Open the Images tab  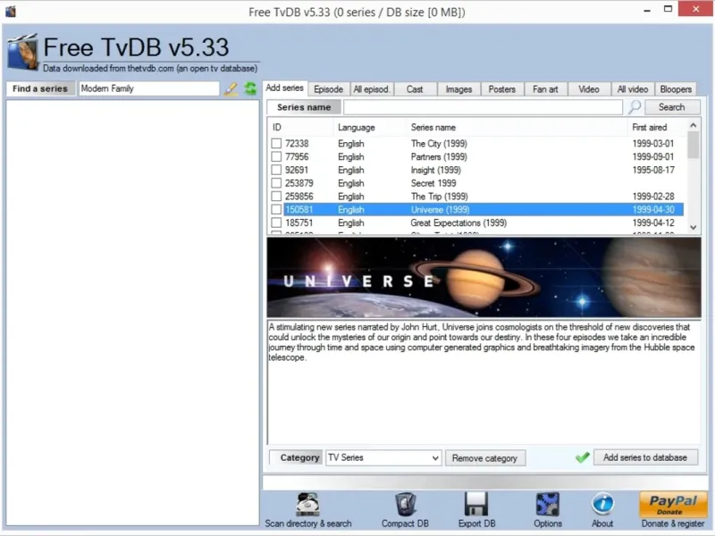pos(458,89)
